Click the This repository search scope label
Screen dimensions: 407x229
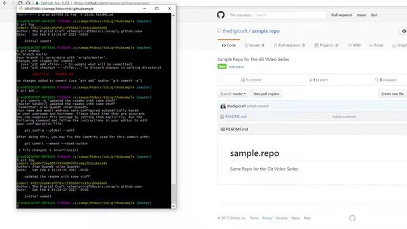click(240, 15)
